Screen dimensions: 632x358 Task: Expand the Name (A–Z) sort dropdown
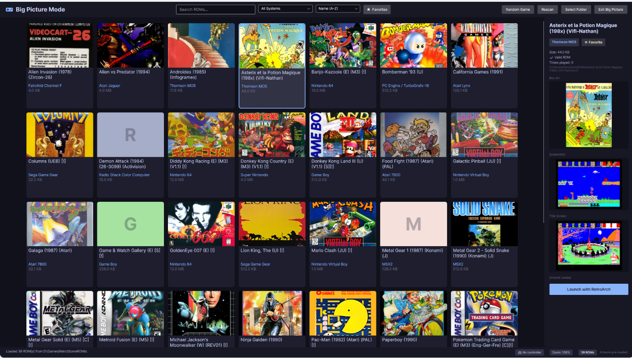pos(338,9)
